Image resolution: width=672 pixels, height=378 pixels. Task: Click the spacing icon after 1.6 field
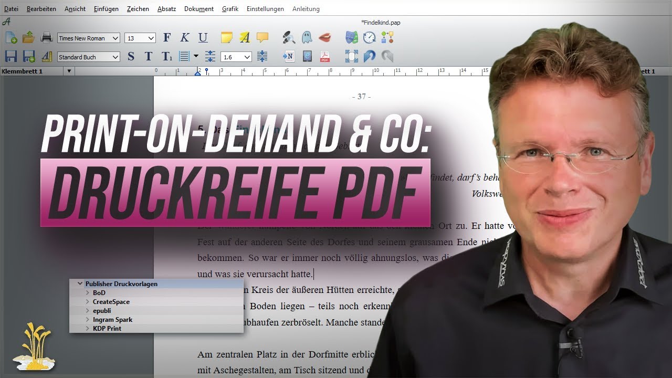(x=262, y=57)
